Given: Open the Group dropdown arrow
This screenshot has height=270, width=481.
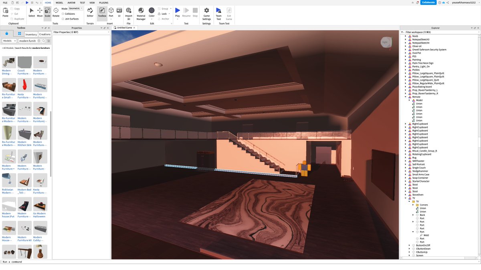Looking at the screenshot, I should (x=171, y=8).
